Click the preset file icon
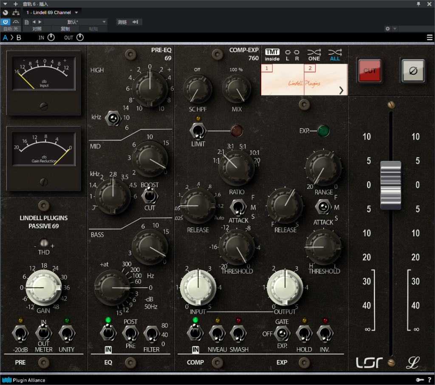Screen dimensions: 435x385 tap(27, 22)
